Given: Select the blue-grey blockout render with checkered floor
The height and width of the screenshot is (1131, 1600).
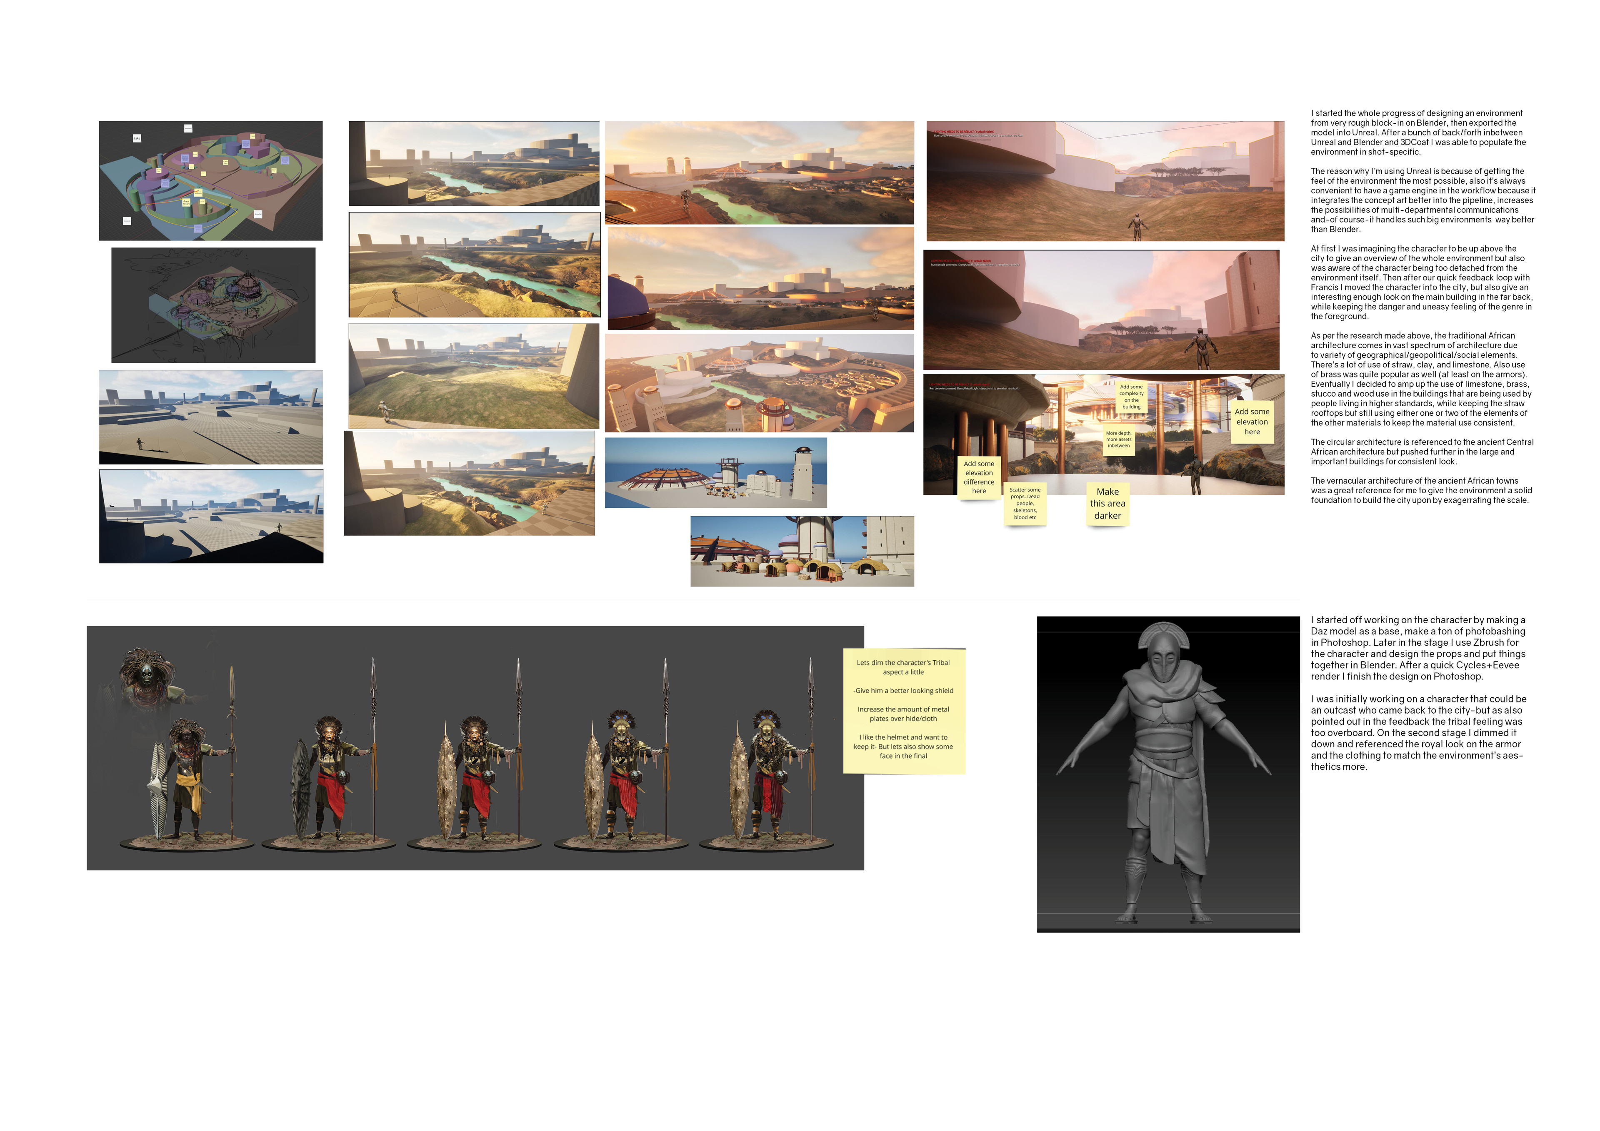Looking at the screenshot, I should (x=210, y=417).
